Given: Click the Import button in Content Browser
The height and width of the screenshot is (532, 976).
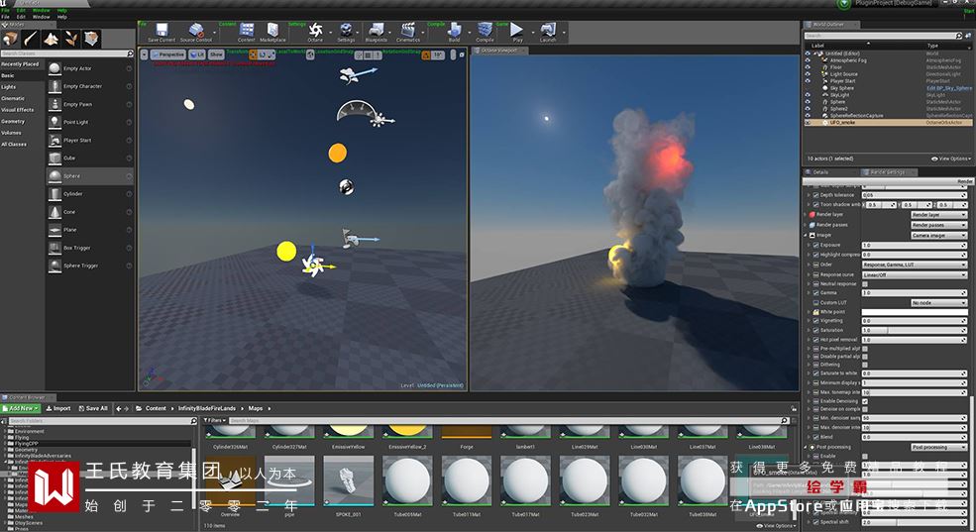Looking at the screenshot, I should [58, 409].
